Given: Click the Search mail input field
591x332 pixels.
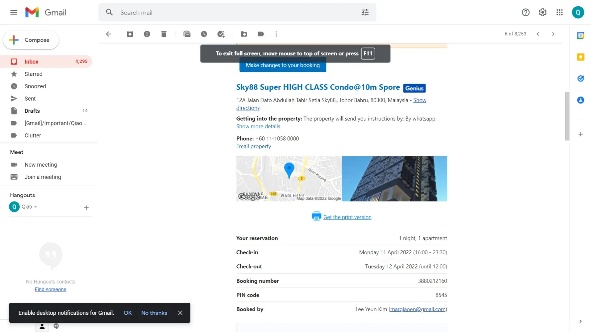Looking at the screenshot, I should 233,13.
